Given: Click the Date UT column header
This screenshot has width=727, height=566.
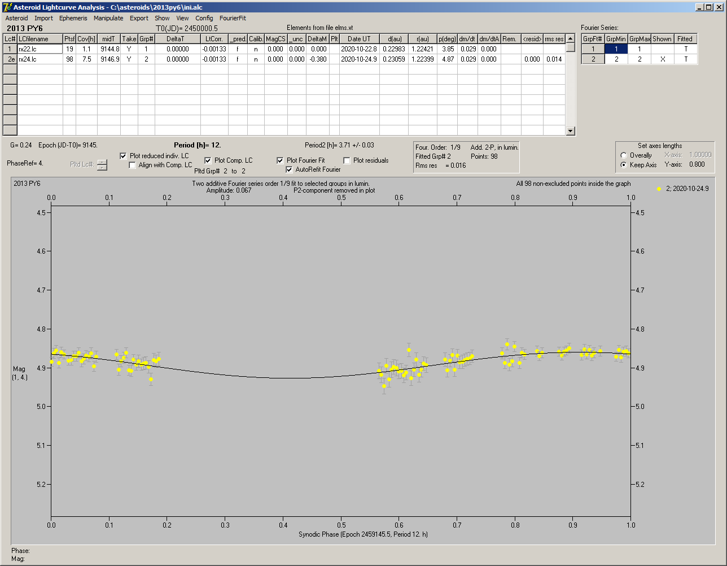Looking at the screenshot, I should [x=359, y=39].
